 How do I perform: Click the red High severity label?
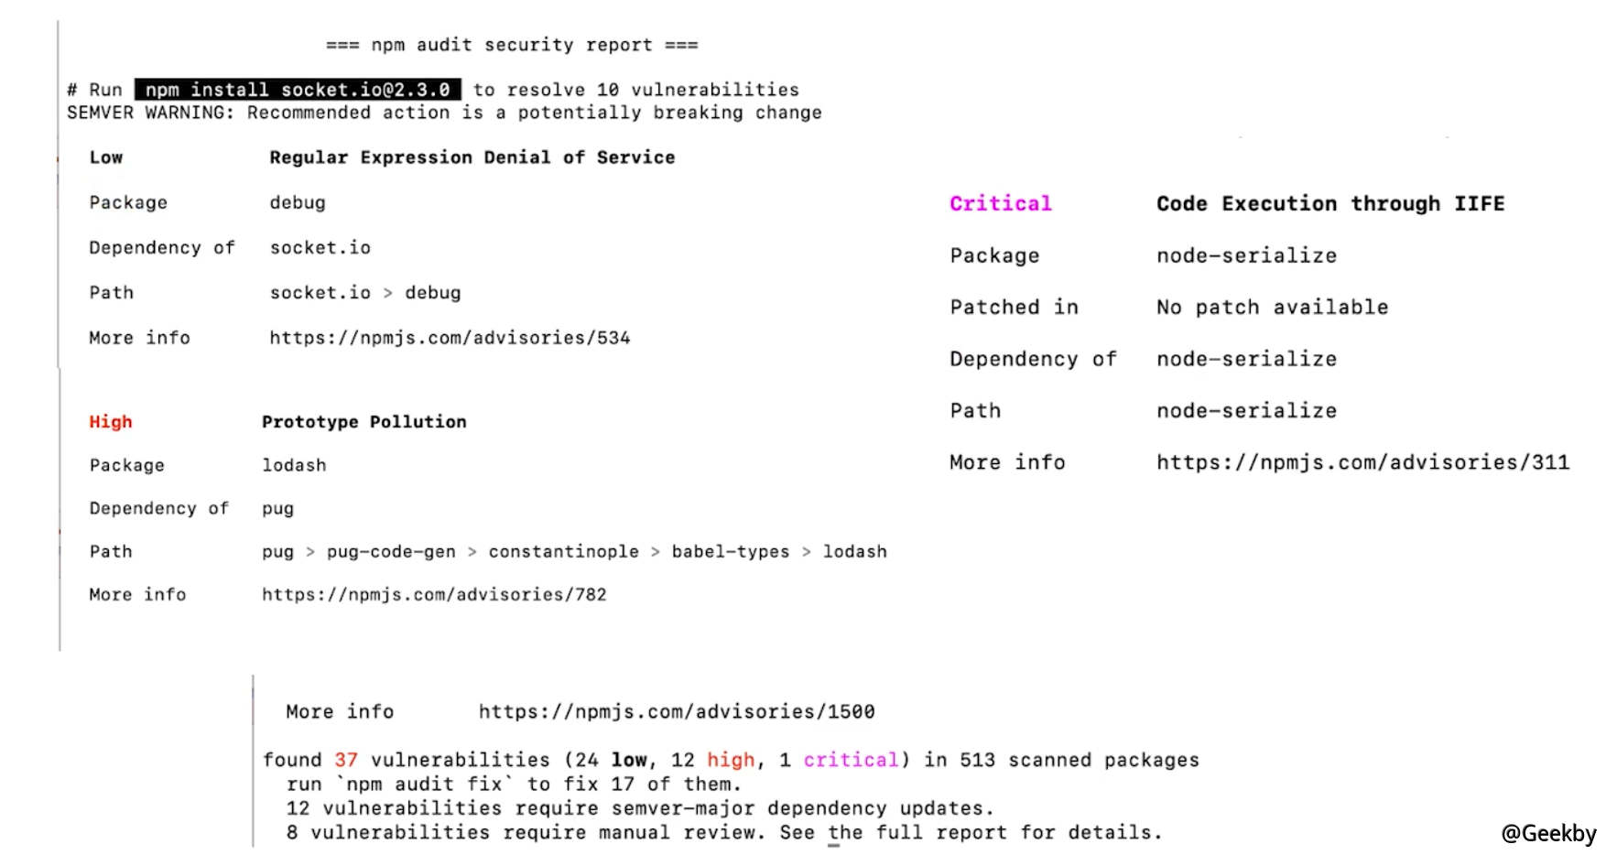coord(111,421)
